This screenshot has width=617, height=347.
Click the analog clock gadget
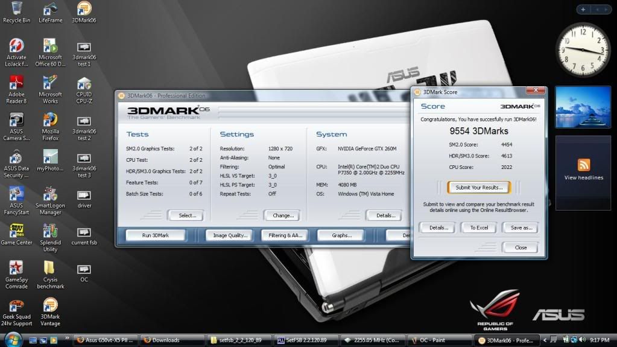coord(583,49)
